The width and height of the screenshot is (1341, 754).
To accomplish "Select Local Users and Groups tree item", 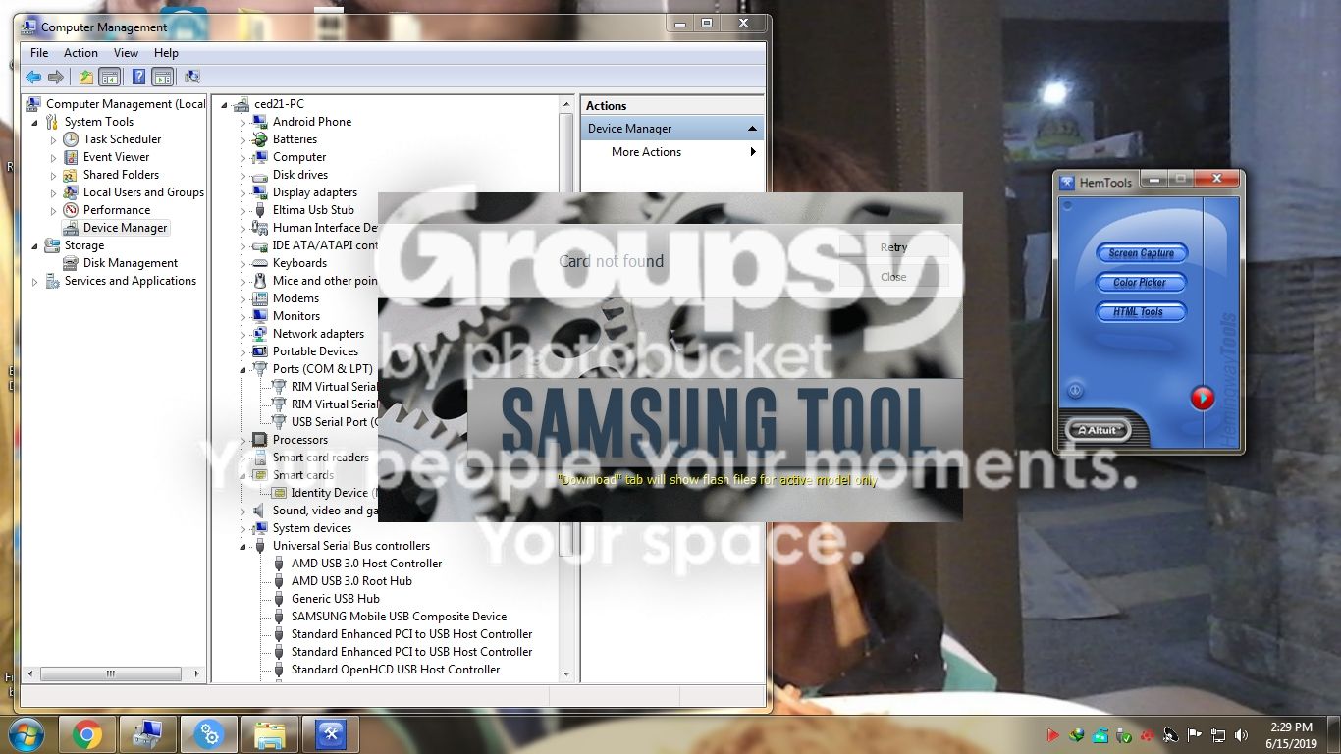I will click(x=143, y=192).
